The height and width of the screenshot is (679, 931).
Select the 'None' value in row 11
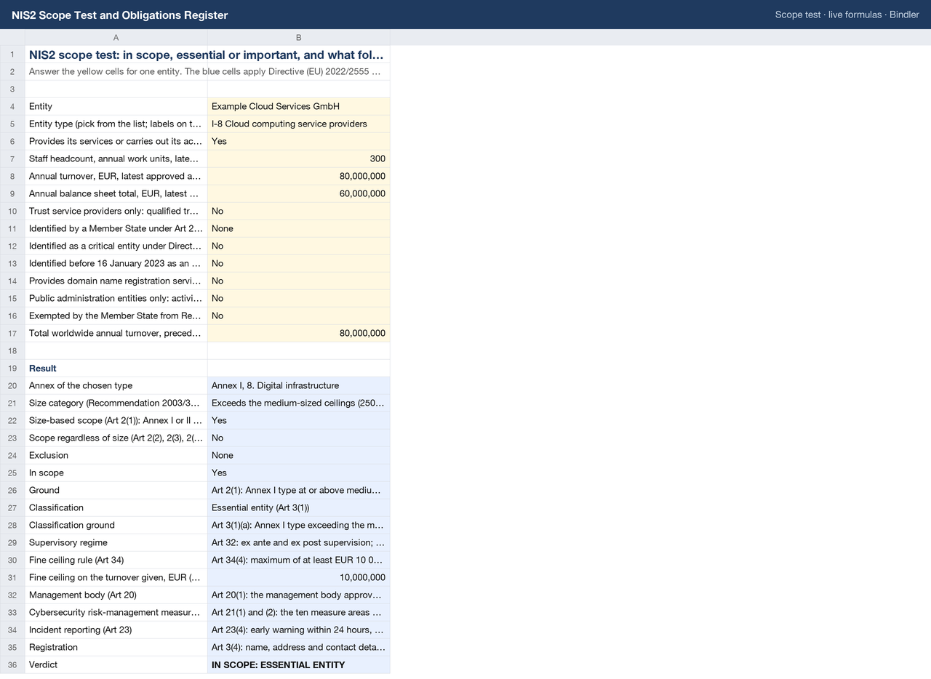[299, 228]
